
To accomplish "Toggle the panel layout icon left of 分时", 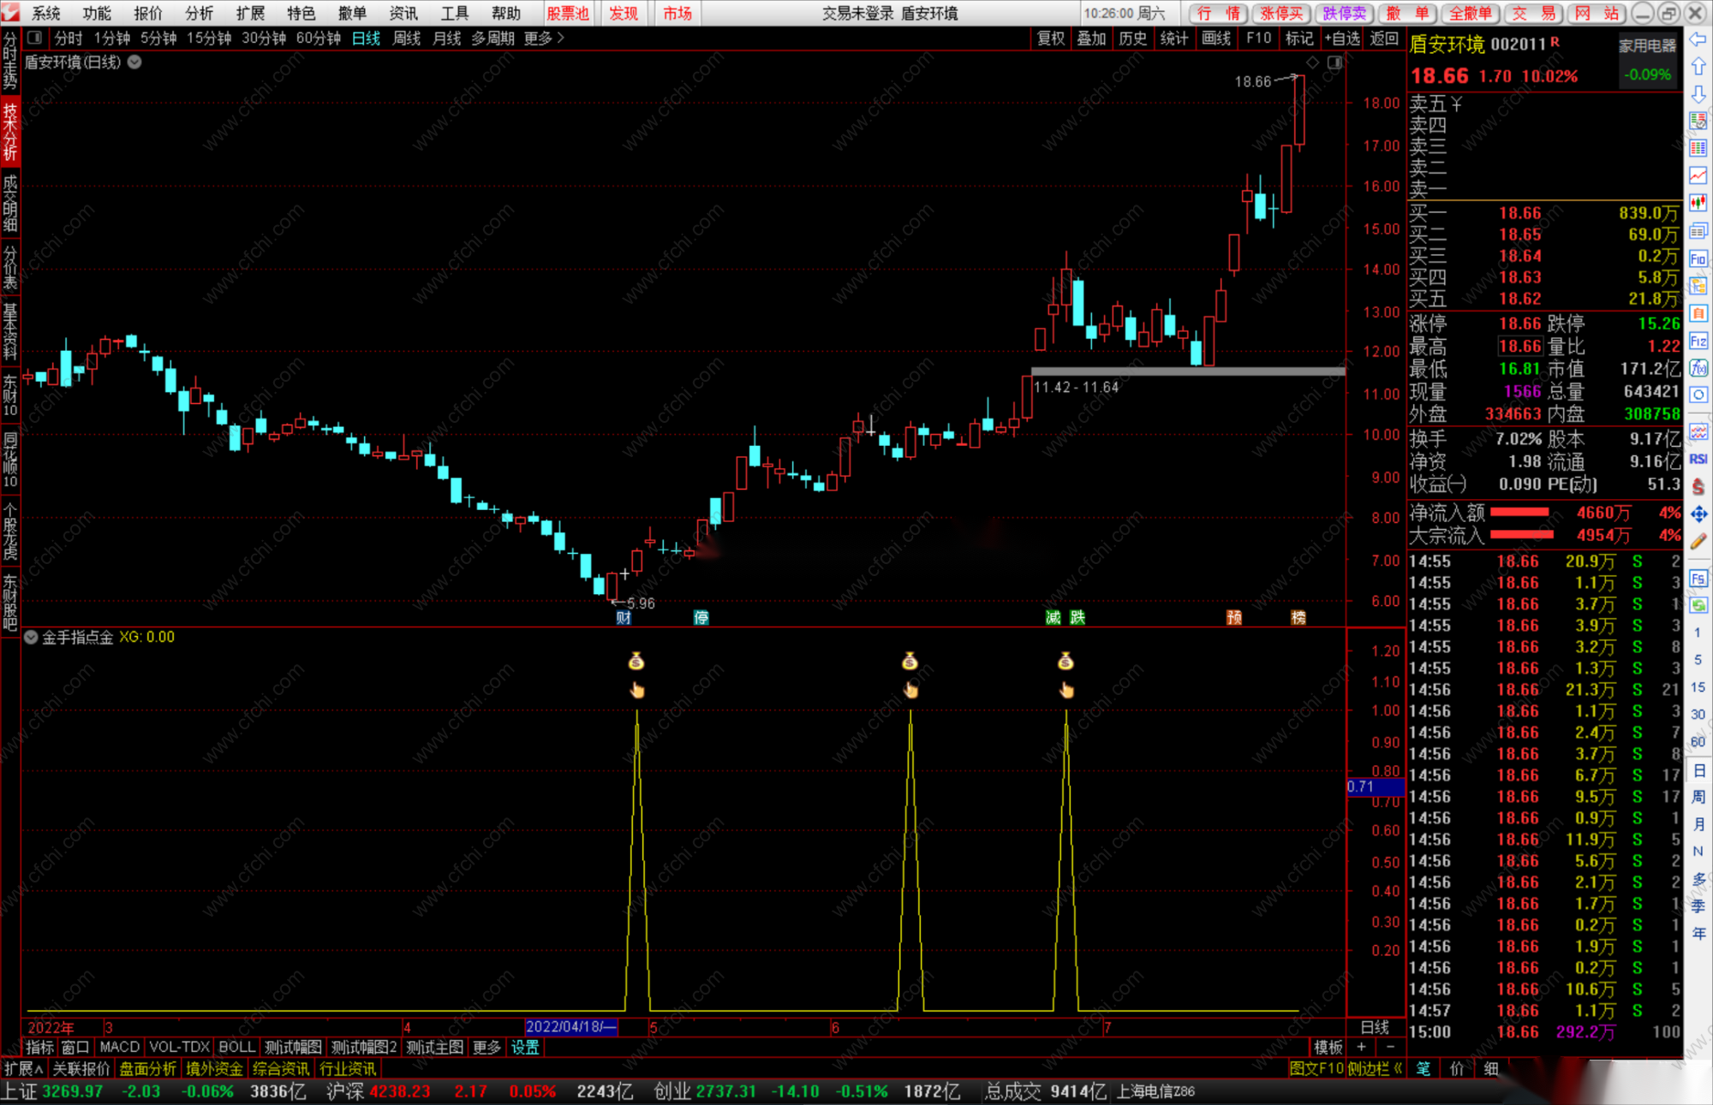I will (x=34, y=38).
